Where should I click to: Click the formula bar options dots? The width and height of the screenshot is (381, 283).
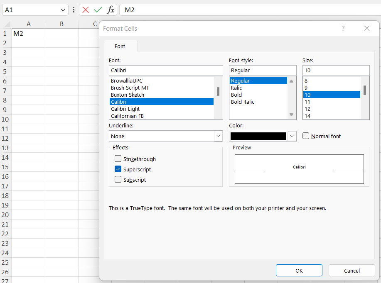click(74, 10)
